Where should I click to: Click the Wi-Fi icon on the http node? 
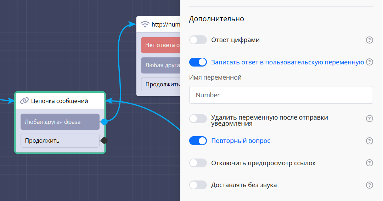145,24
